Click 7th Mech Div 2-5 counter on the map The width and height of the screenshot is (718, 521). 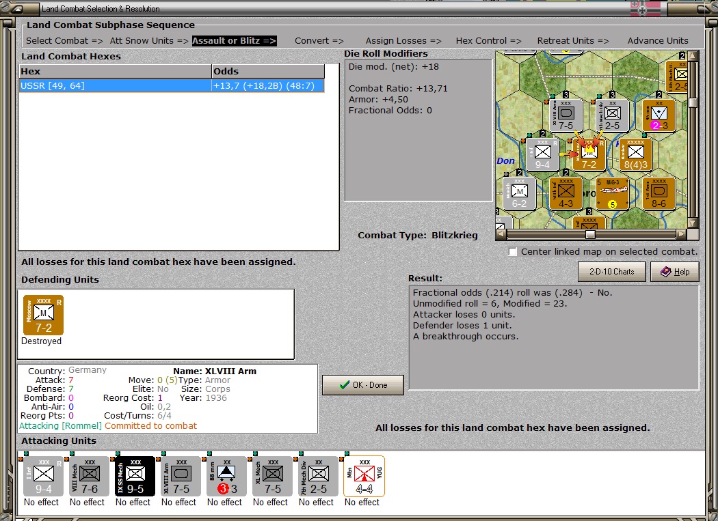point(612,115)
